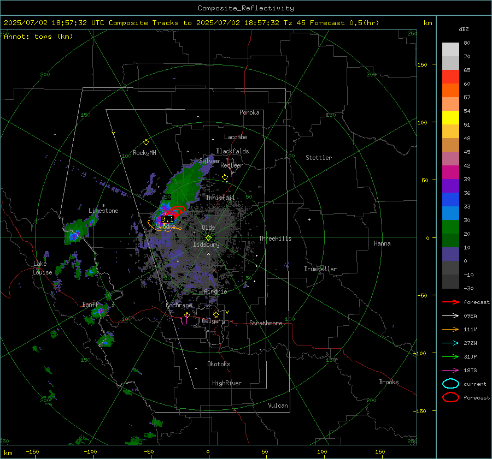Click the yellow diamond marker above Calgary

pyautogui.click(x=216, y=314)
